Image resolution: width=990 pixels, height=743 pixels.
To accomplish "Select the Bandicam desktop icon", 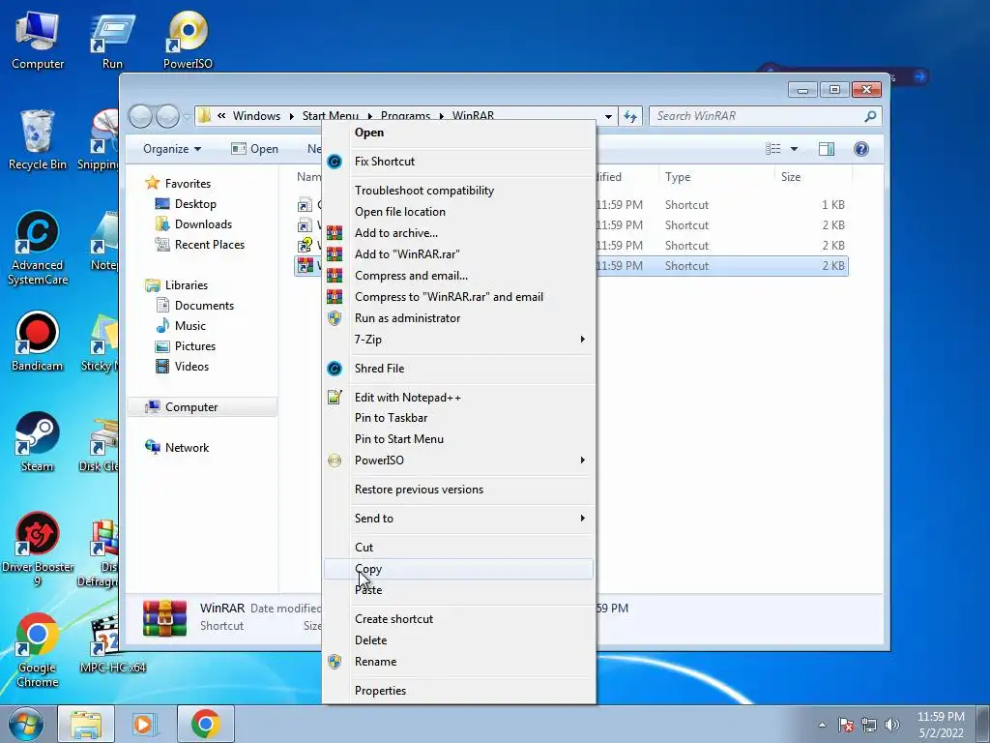I will [38, 342].
